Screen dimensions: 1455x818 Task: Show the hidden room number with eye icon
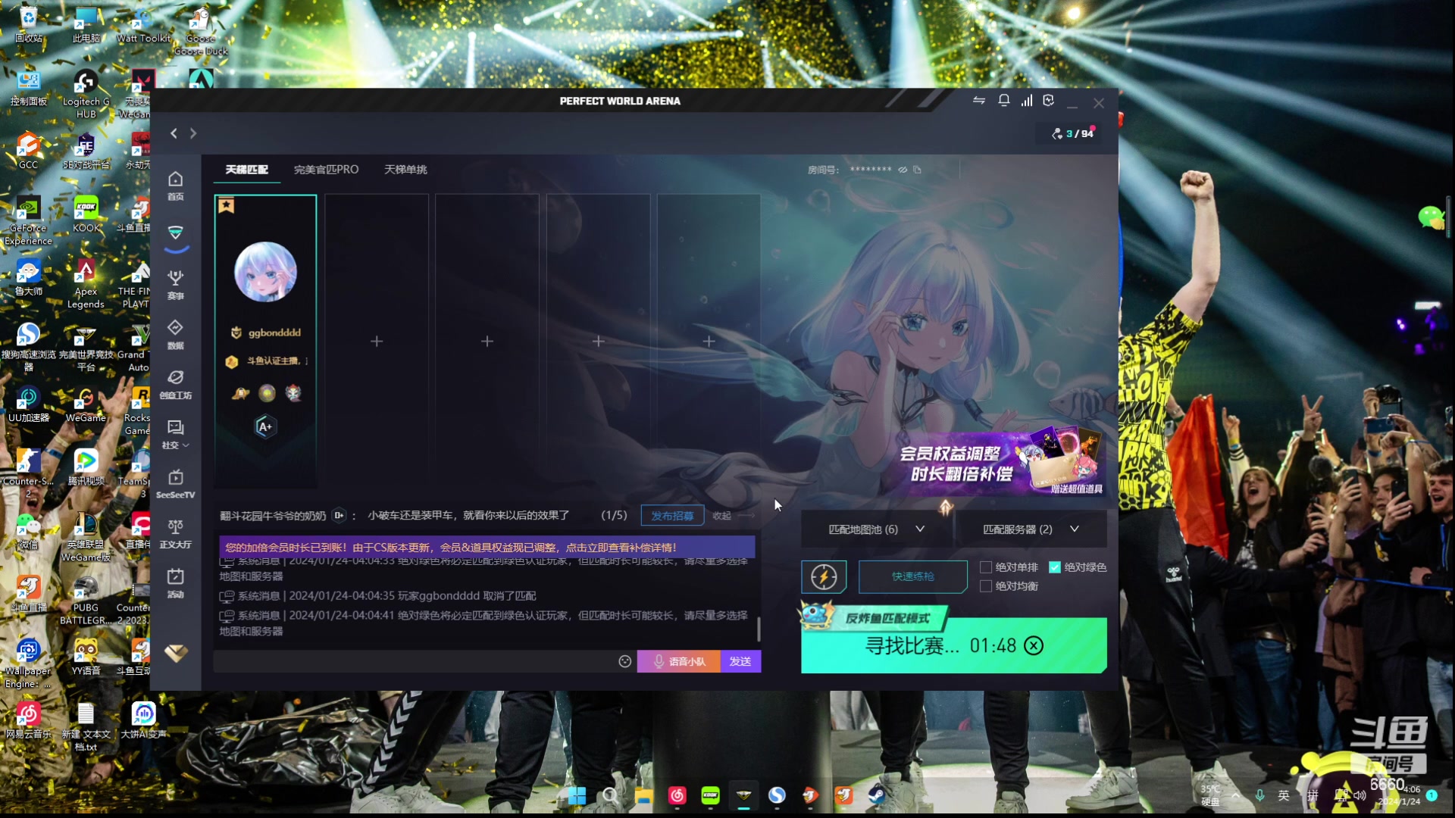pos(903,170)
